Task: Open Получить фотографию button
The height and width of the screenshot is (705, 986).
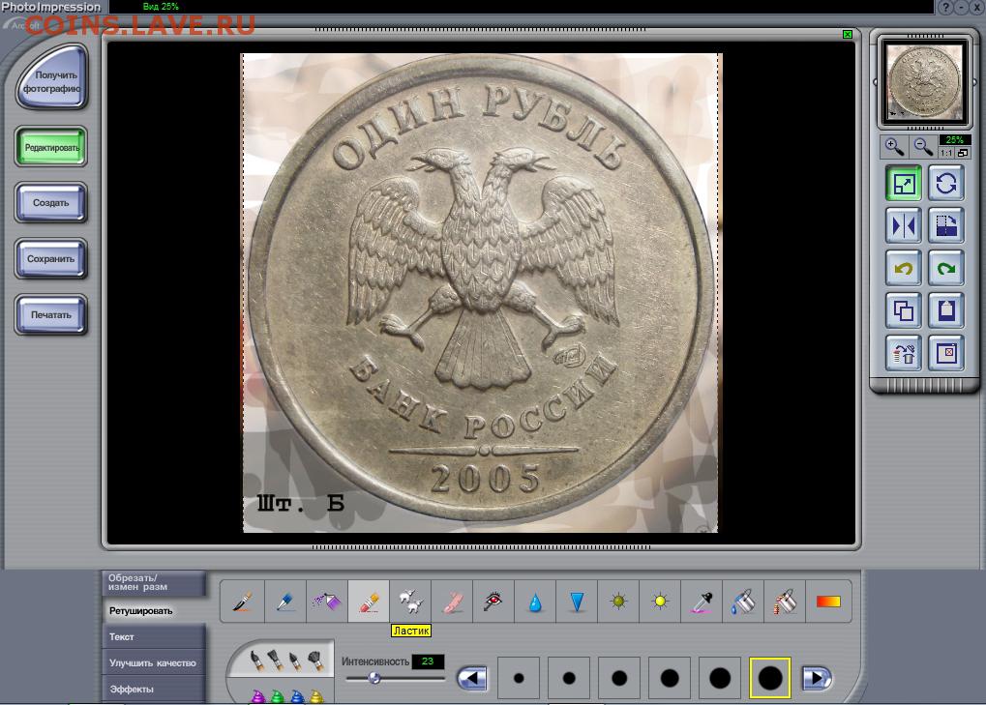Action: 51,78
